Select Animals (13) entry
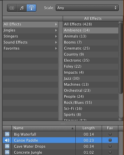 point(91,36)
